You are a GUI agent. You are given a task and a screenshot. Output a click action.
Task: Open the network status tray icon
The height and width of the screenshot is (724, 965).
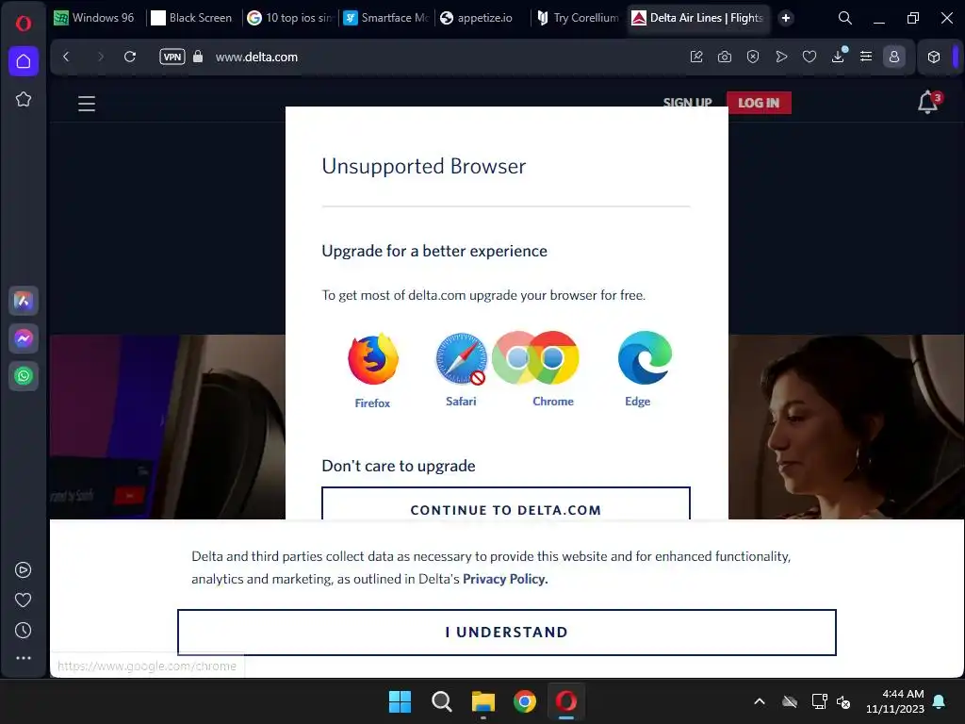tap(819, 701)
